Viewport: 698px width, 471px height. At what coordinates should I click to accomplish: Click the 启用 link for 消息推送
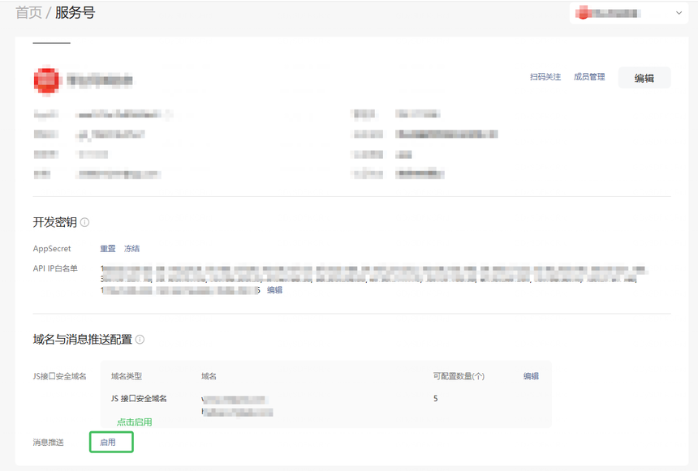click(x=108, y=442)
